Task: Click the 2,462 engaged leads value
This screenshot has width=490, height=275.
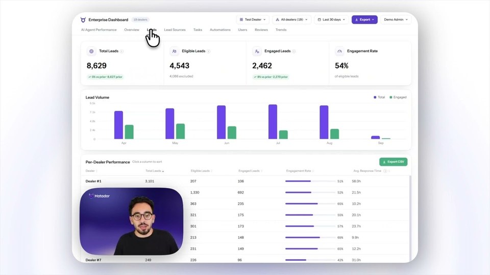Action: point(262,66)
